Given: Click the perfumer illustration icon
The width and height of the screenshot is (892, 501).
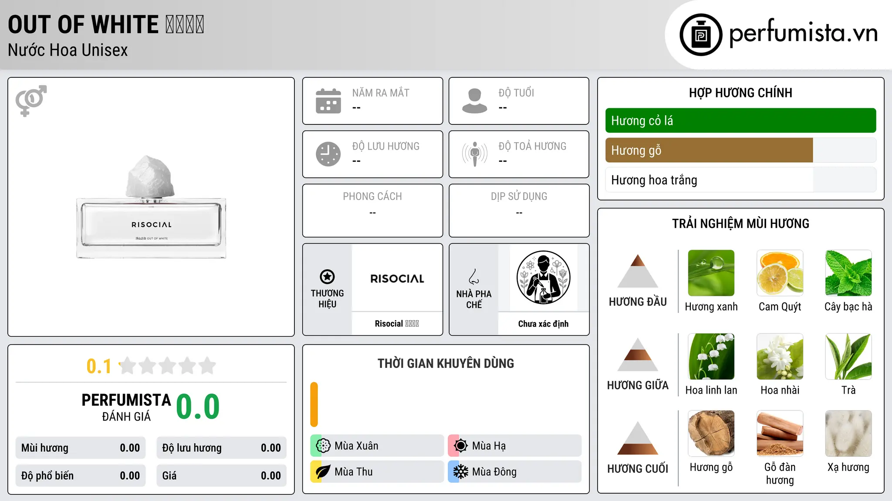Looking at the screenshot, I should pyautogui.click(x=544, y=277).
